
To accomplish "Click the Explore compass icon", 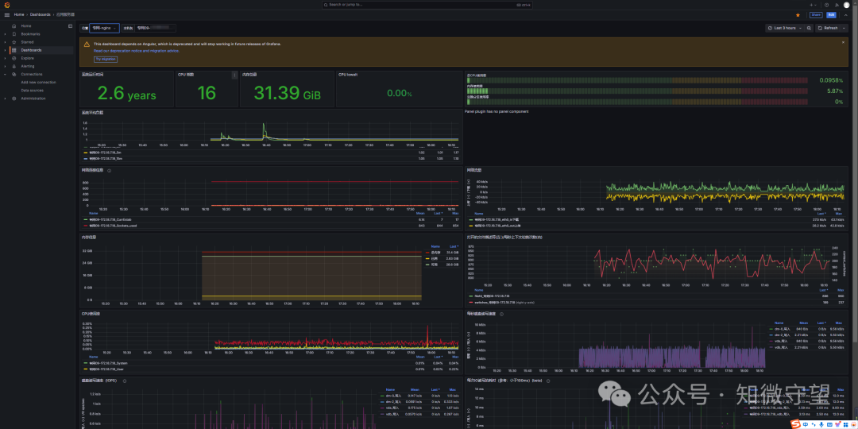I will pyautogui.click(x=14, y=58).
